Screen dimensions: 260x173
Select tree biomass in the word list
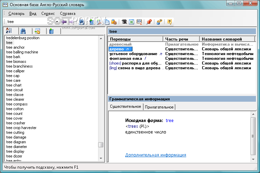(x=16, y=61)
